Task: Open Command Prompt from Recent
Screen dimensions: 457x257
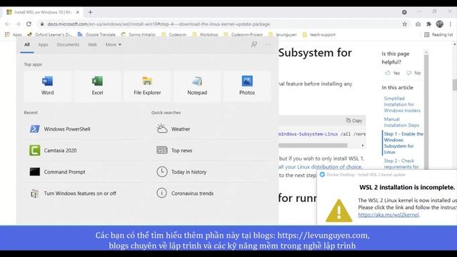Action: [84, 172]
